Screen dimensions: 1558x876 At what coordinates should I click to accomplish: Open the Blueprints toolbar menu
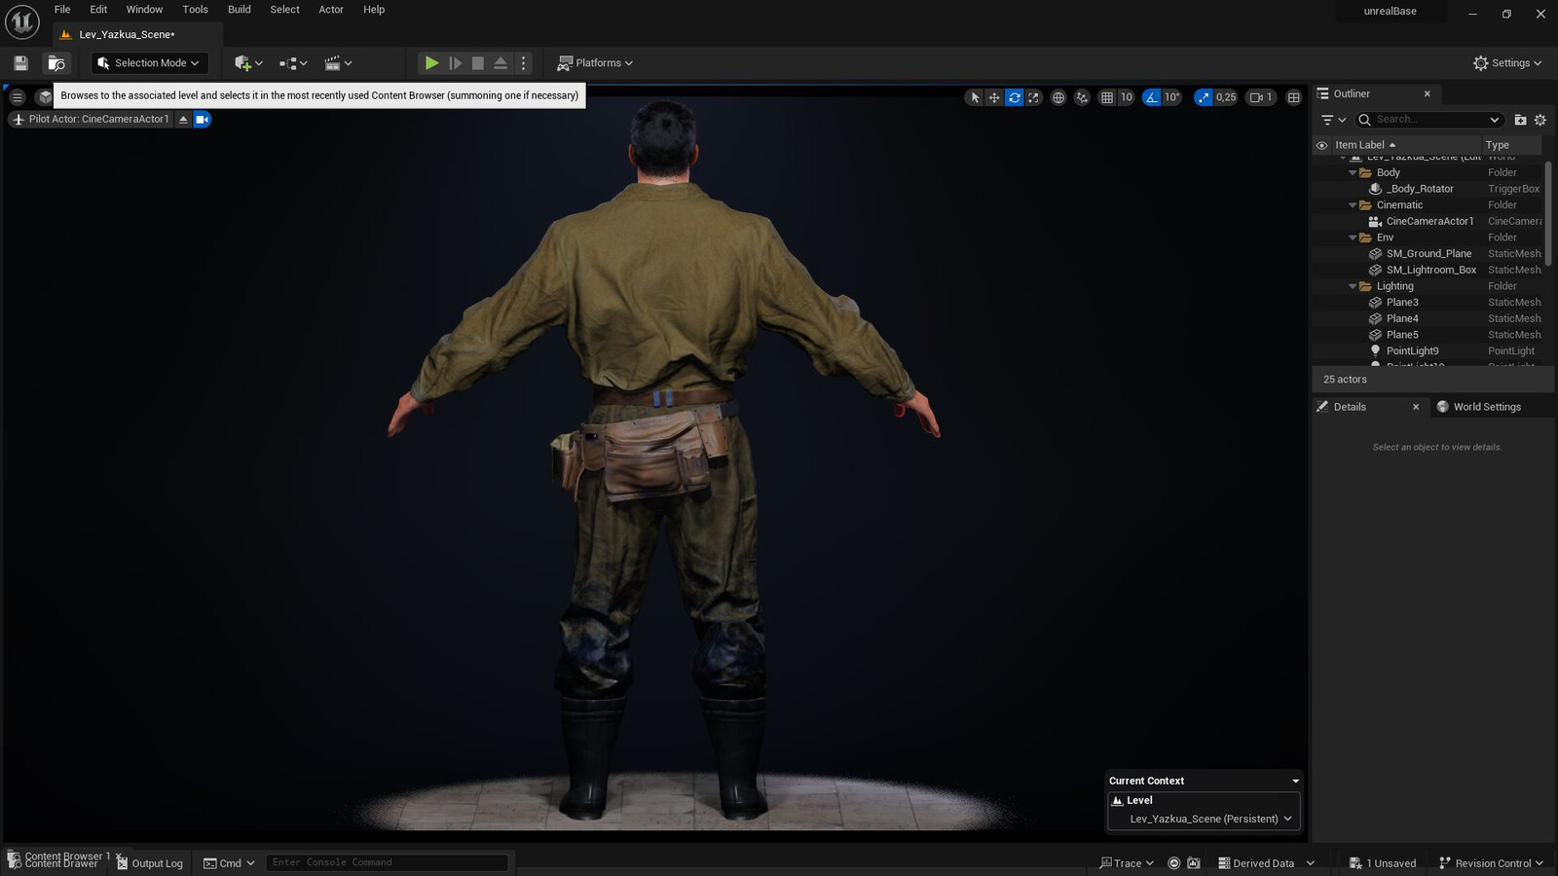click(x=293, y=63)
